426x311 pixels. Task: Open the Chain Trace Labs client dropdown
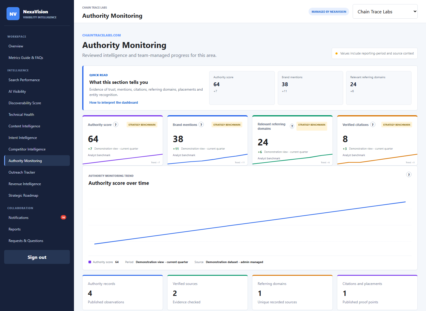tap(385, 12)
